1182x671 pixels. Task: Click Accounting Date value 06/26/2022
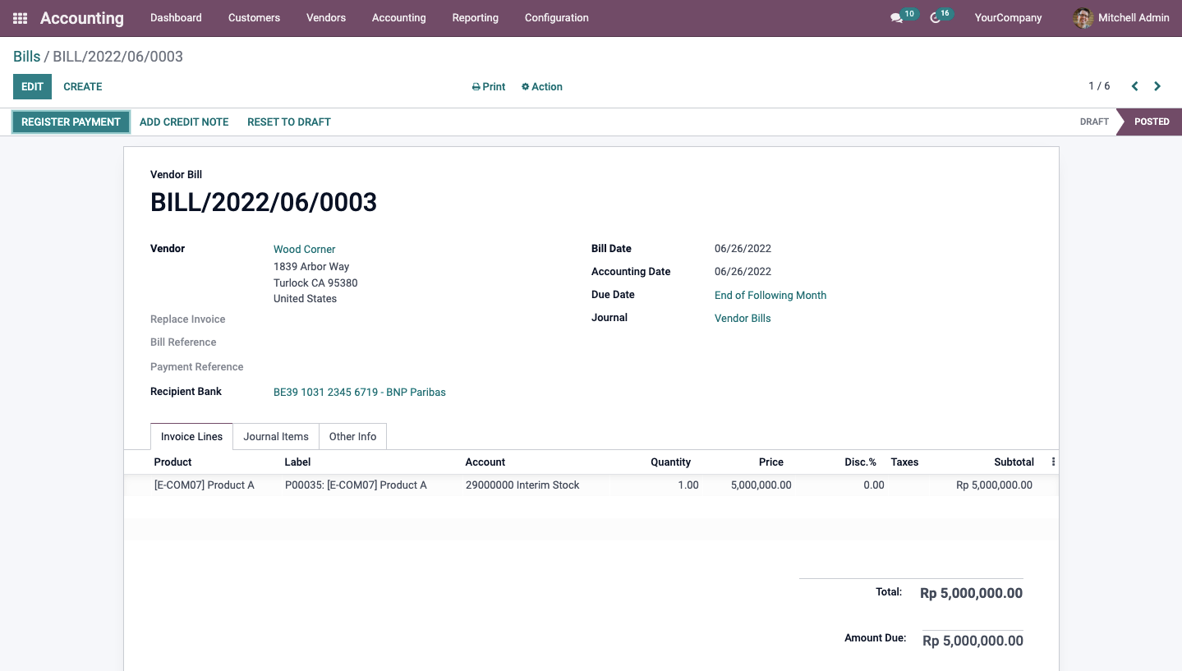click(x=743, y=272)
